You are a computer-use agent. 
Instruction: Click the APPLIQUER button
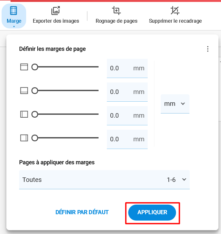152,212
